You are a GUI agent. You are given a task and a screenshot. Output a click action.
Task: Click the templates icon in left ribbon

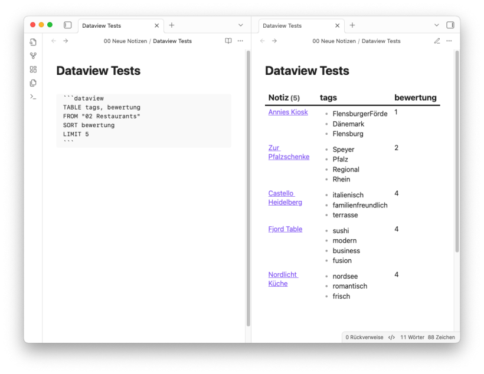coord(33,83)
